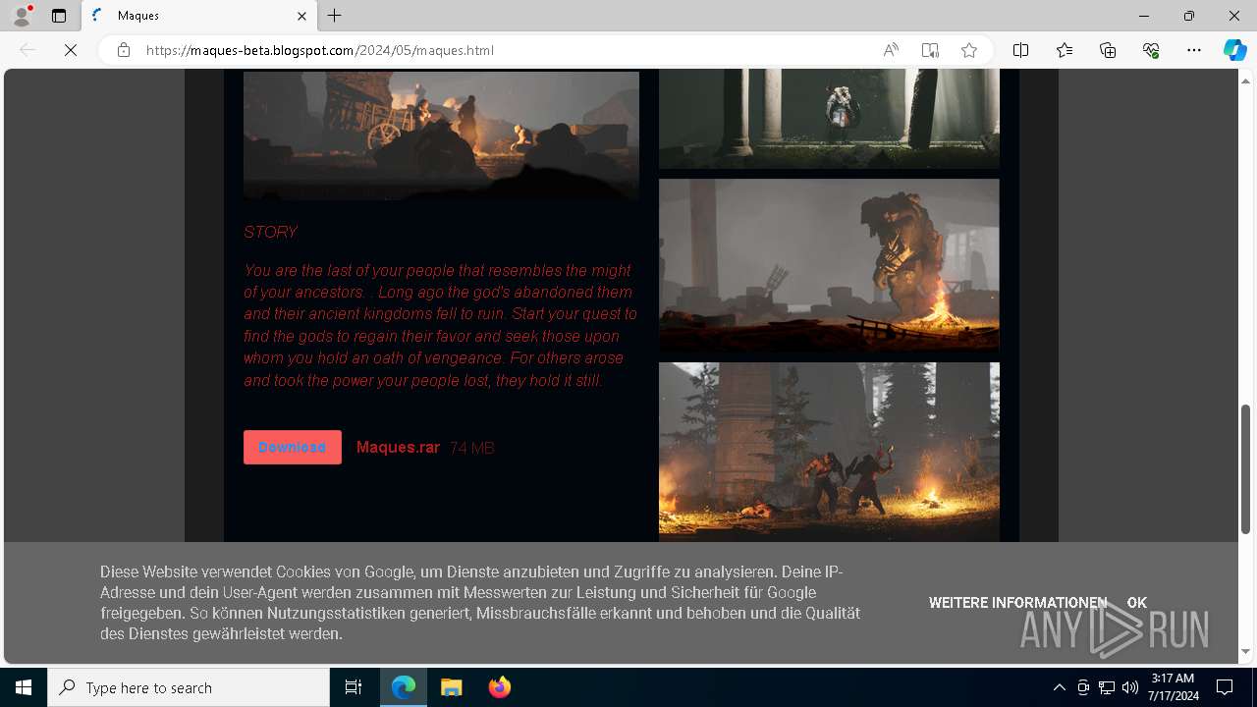Open volume control tray icon
This screenshot has width=1257, height=707.
coord(1129,687)
